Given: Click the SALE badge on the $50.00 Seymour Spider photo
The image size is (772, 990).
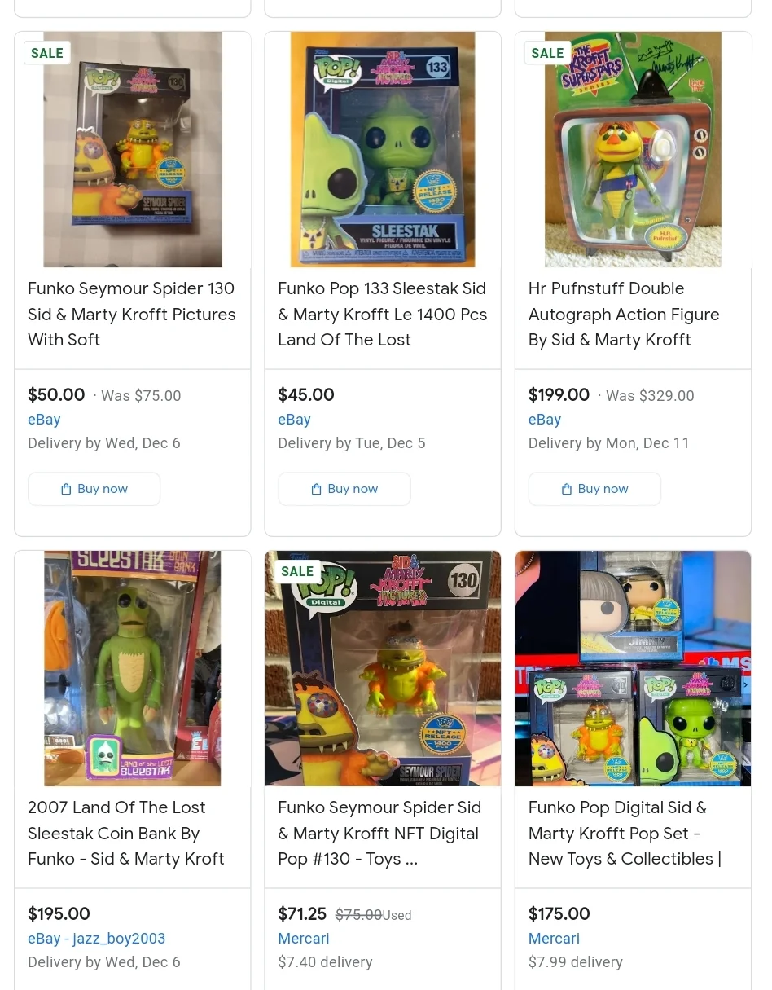Looking at the screenshot, I should click(47, 53).
